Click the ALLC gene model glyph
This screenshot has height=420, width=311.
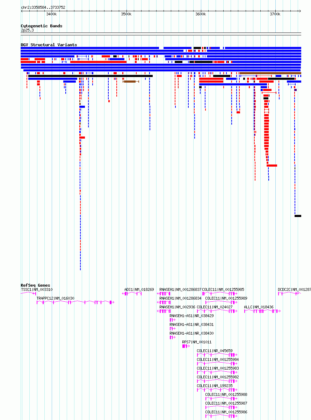point(262,311)
